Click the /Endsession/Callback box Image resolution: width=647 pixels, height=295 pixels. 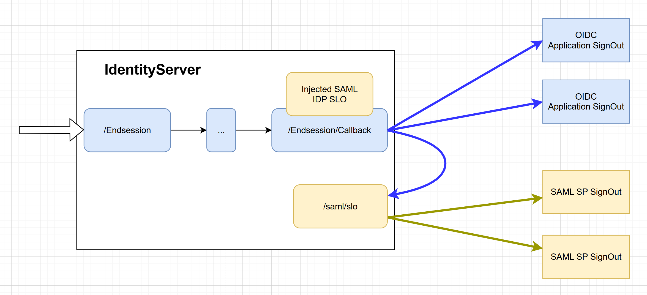[329, 130]
